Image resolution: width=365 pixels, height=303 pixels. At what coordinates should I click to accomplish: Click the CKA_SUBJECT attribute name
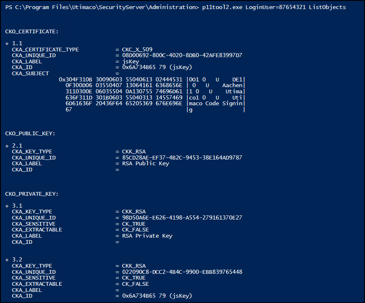tap(30, 74)
